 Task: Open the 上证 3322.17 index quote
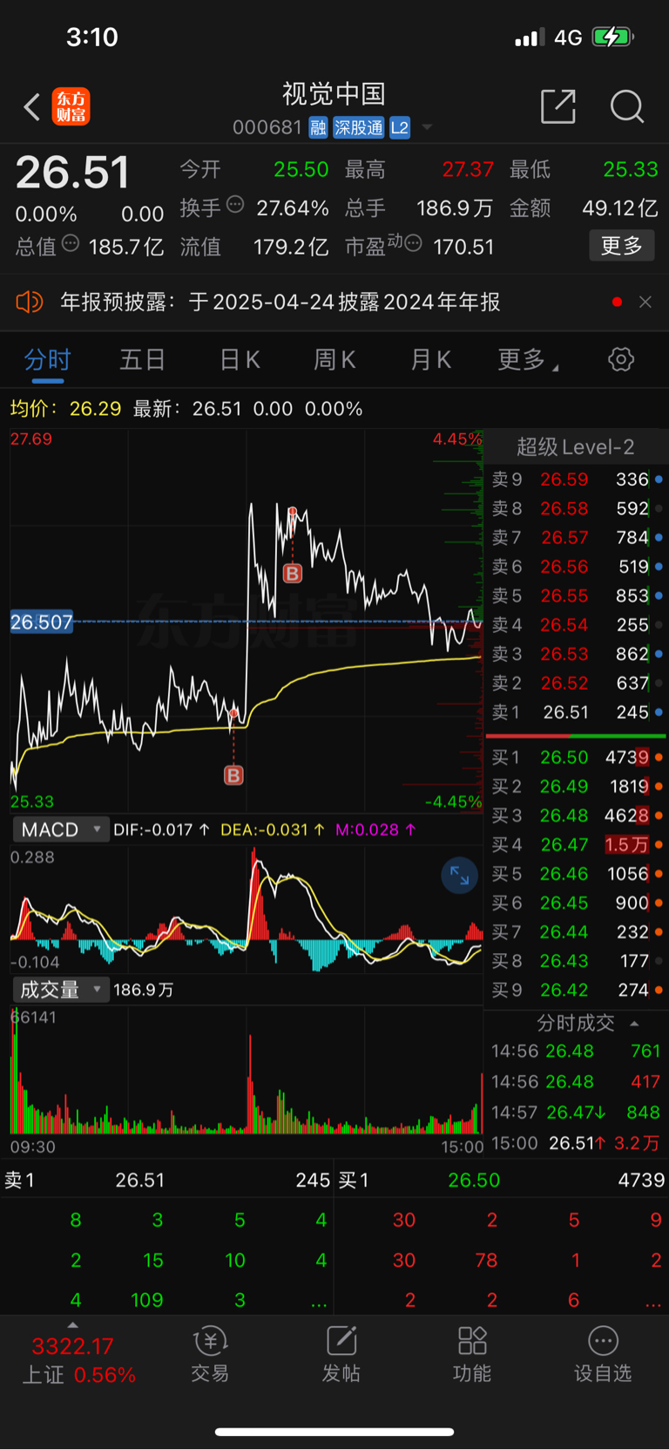click(x=78, y=1360)
